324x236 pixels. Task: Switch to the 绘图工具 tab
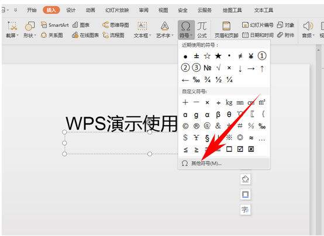click(232, 10)
